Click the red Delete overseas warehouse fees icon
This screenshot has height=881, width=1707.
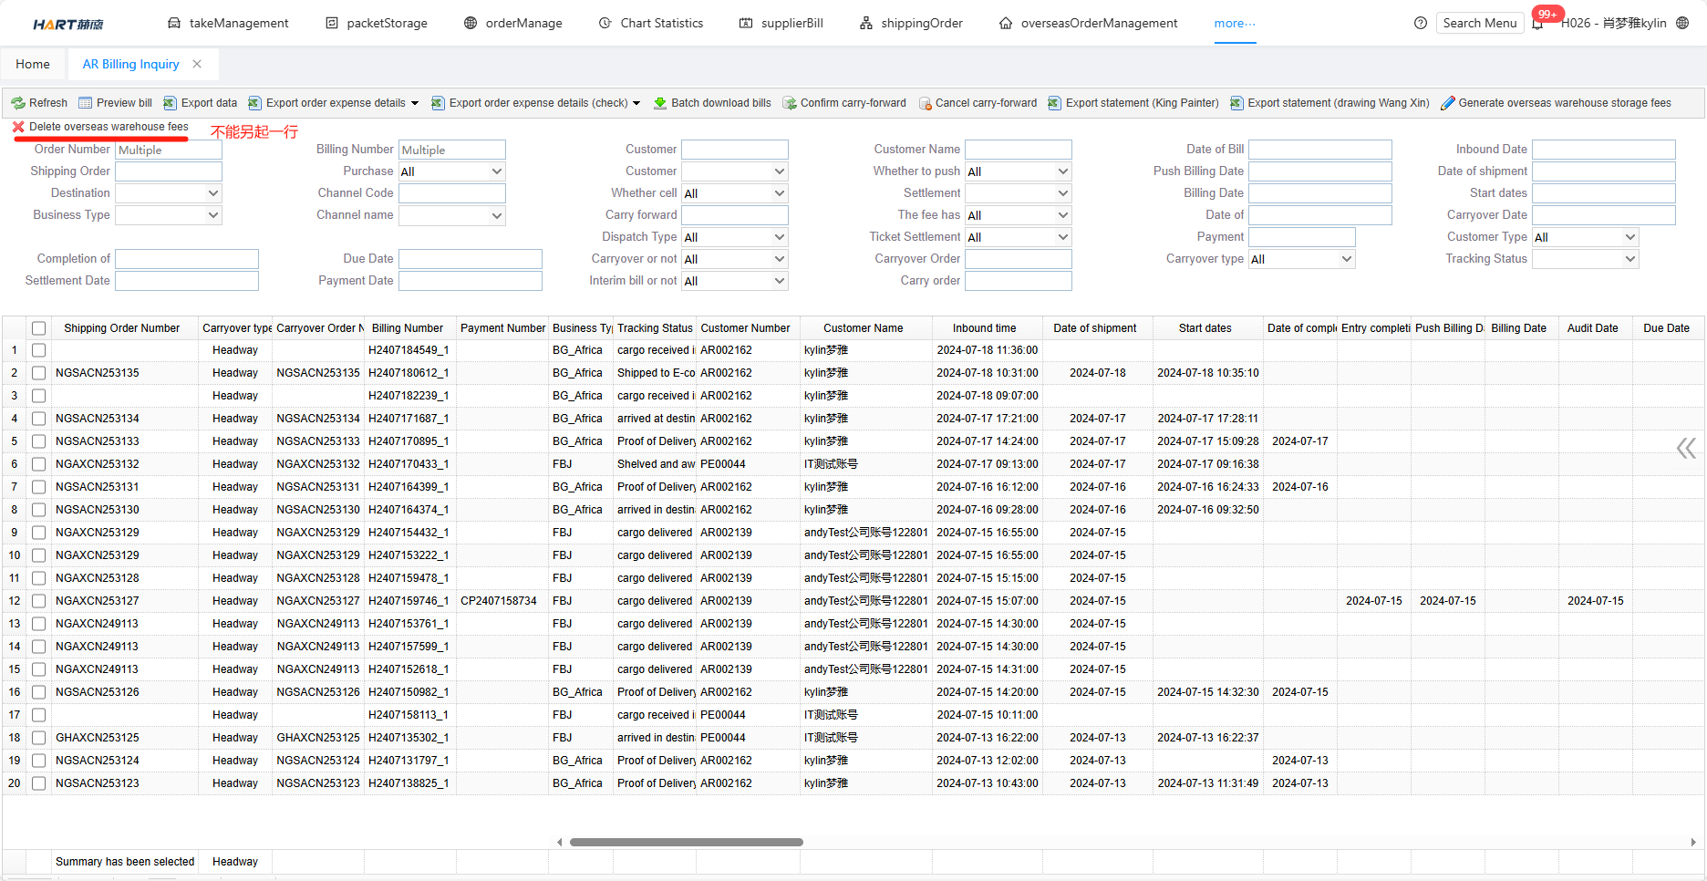tap(18, 127)
